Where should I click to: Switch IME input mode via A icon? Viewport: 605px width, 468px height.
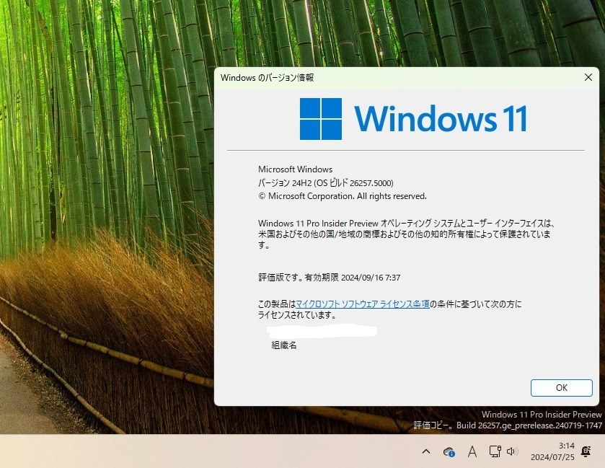point(472,451)
